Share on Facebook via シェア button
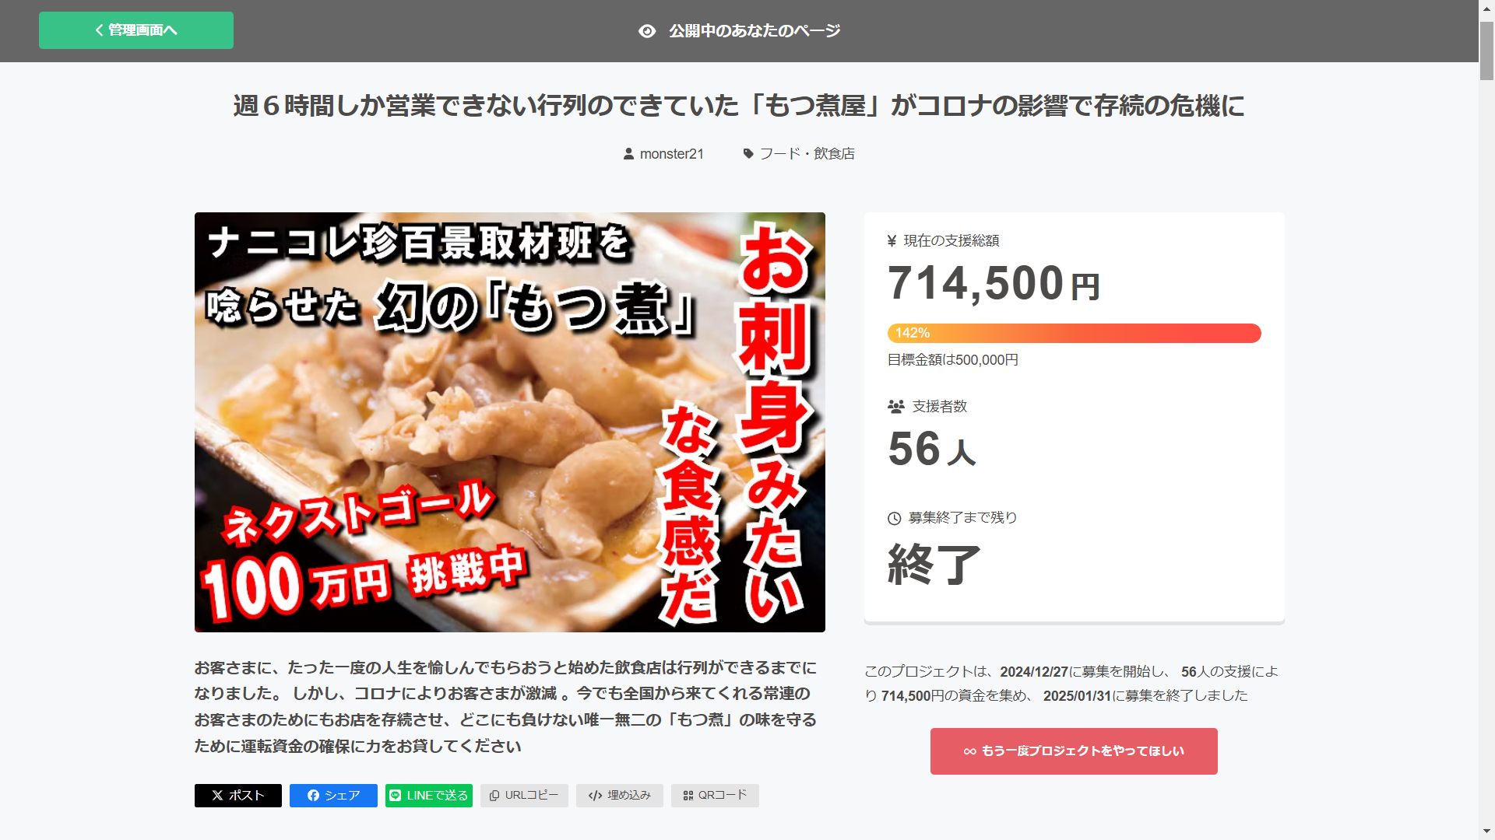 point(333,796)
